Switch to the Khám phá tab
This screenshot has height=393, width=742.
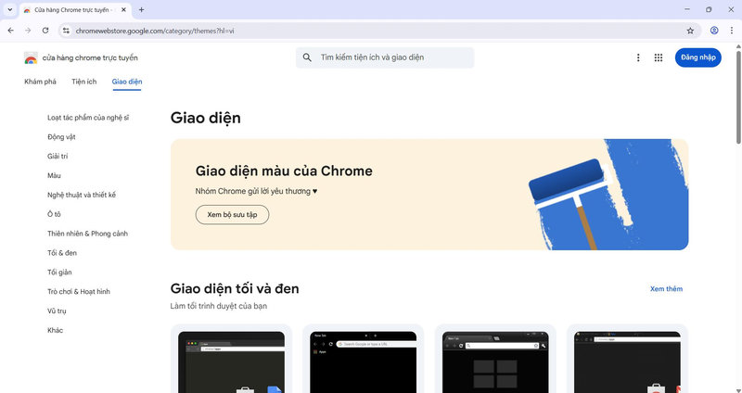click(40, 82)
